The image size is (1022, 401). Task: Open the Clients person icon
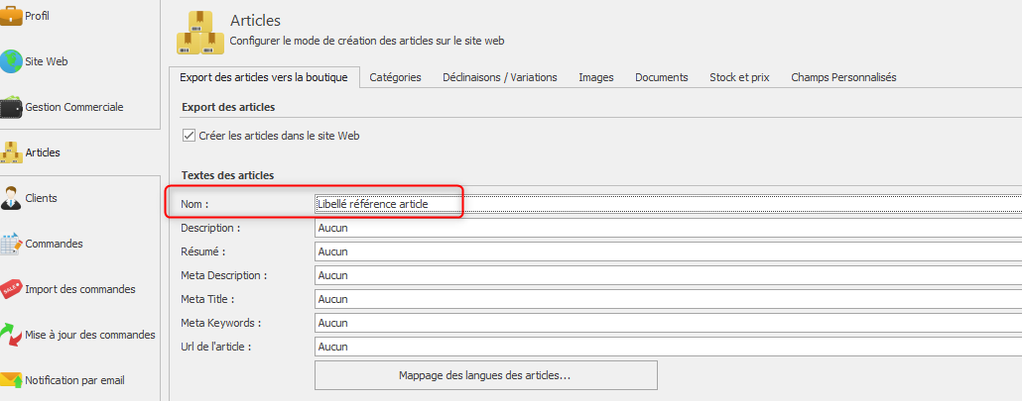tap(12, 198)
